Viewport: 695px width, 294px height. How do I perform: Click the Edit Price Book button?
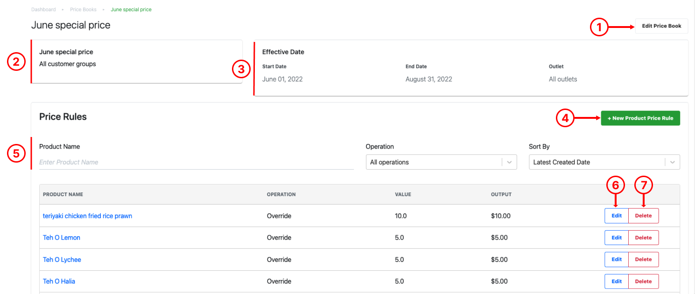(x=661, y=26)
